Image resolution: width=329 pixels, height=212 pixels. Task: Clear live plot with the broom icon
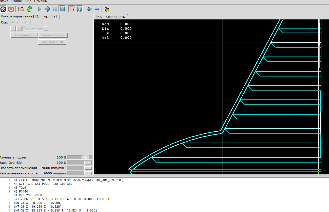pos(107,9)
